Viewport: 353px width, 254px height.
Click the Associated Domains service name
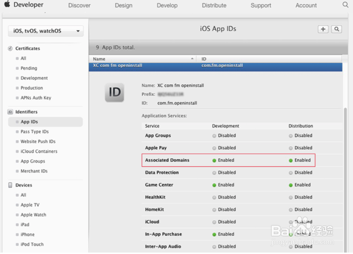[167, 160]
